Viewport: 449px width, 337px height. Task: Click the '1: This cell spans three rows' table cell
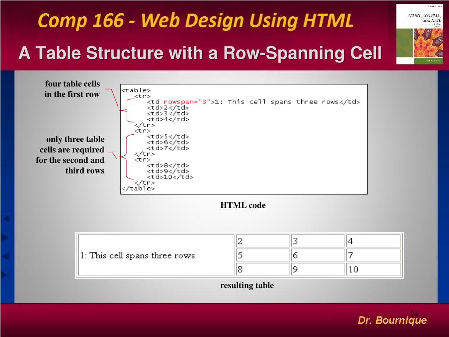(156, 255)
